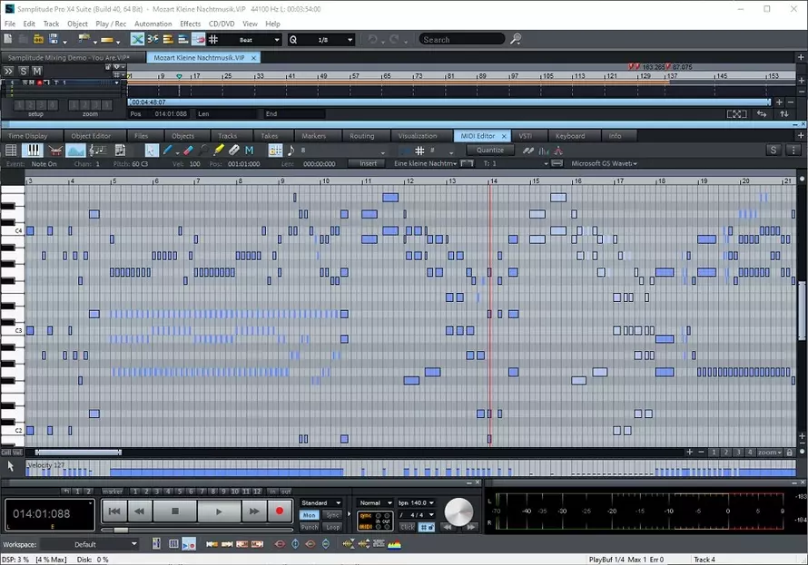This screenshot has height=565, width=808.
Task: Select the pencil draw tool
Action: click(x=168, y=151)
